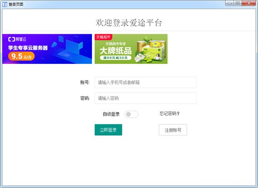
Task: Open the 忘记密码? forgot password link
Action: 169,113
